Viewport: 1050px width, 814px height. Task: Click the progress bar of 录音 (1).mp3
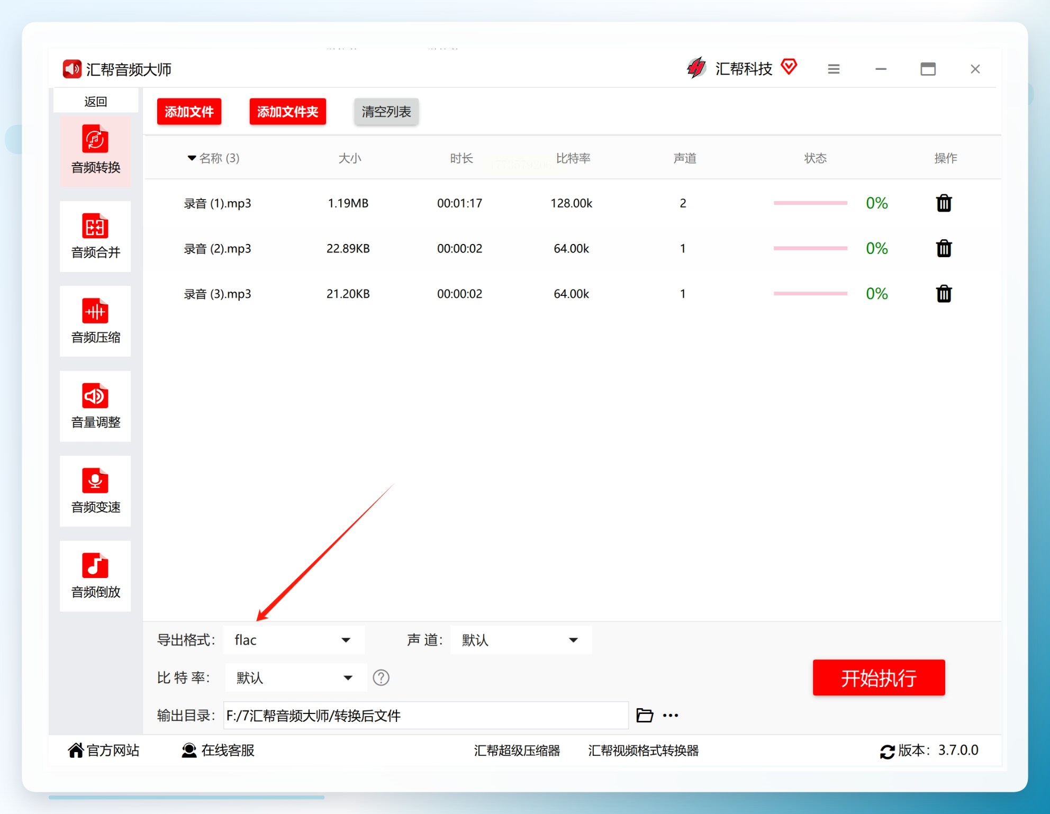click(810, 203)
